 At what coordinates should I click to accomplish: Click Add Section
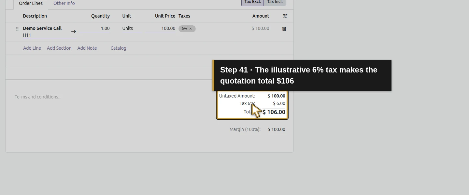59,48
